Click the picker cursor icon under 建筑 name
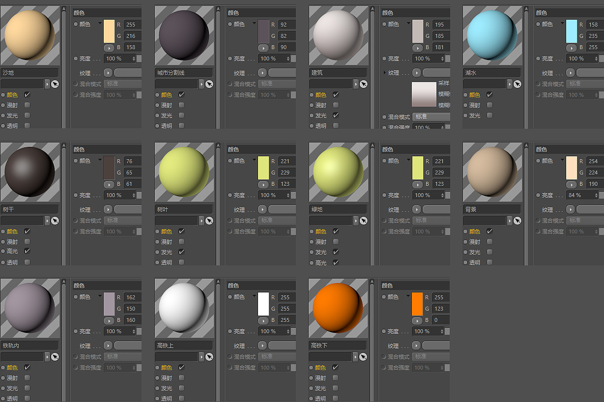 click(364, 84)
